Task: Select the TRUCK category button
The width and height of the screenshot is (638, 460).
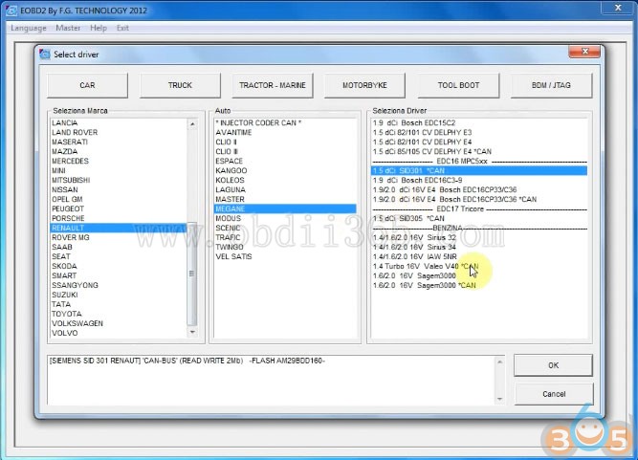Action: tap(180, 85)
